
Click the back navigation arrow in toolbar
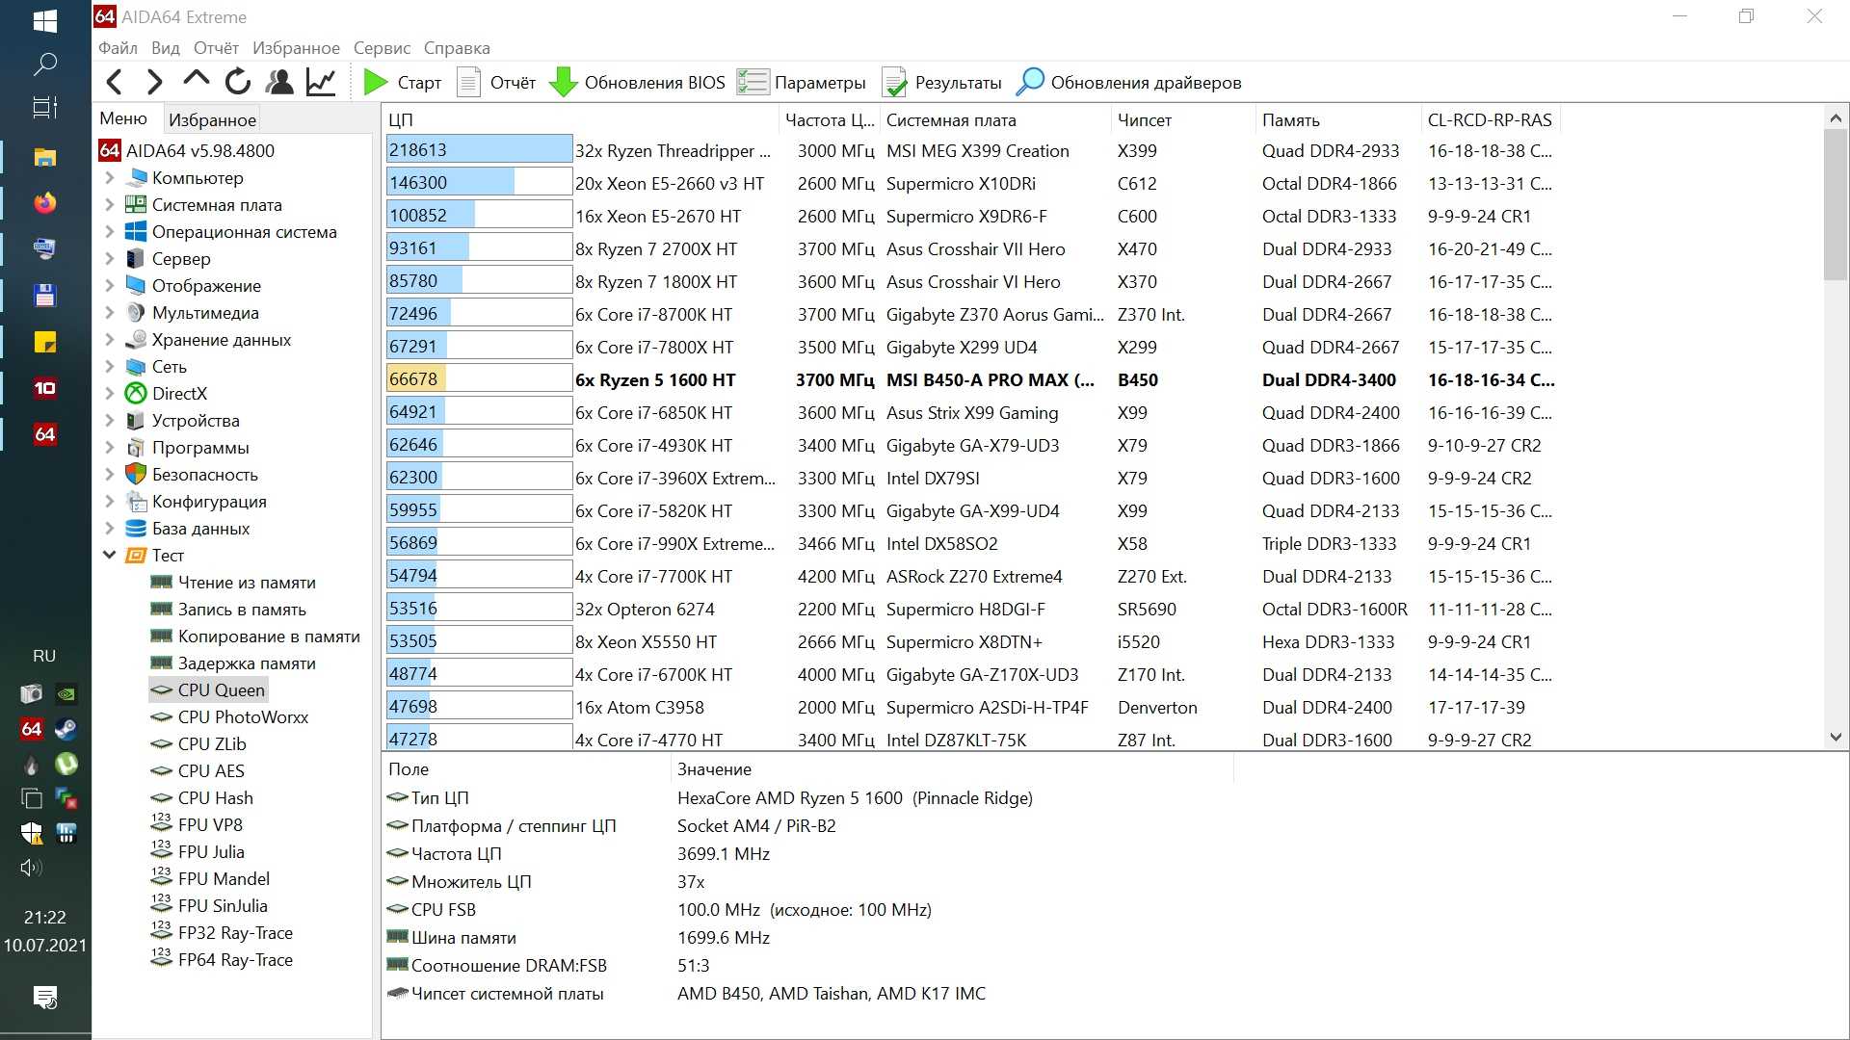click(115, 83)
